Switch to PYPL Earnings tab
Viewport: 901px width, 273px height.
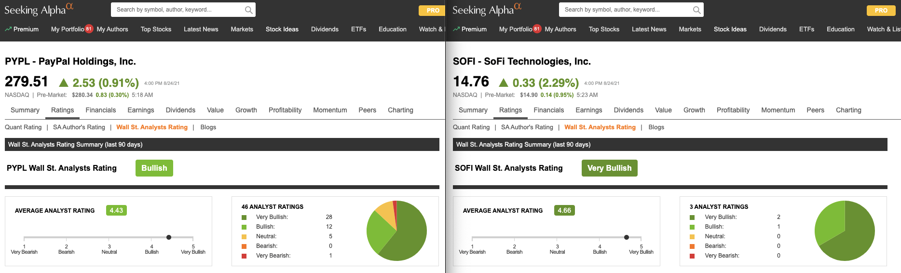pos(141,110)
